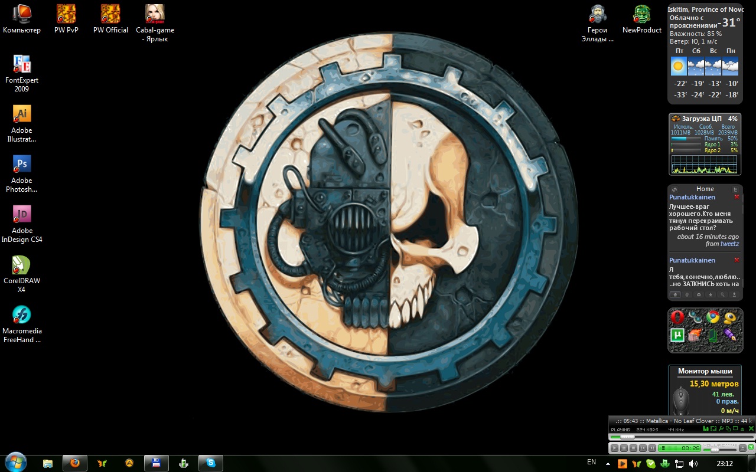
Task: Click the Skype icon on the taskbar
Action: tap(210, 463)
